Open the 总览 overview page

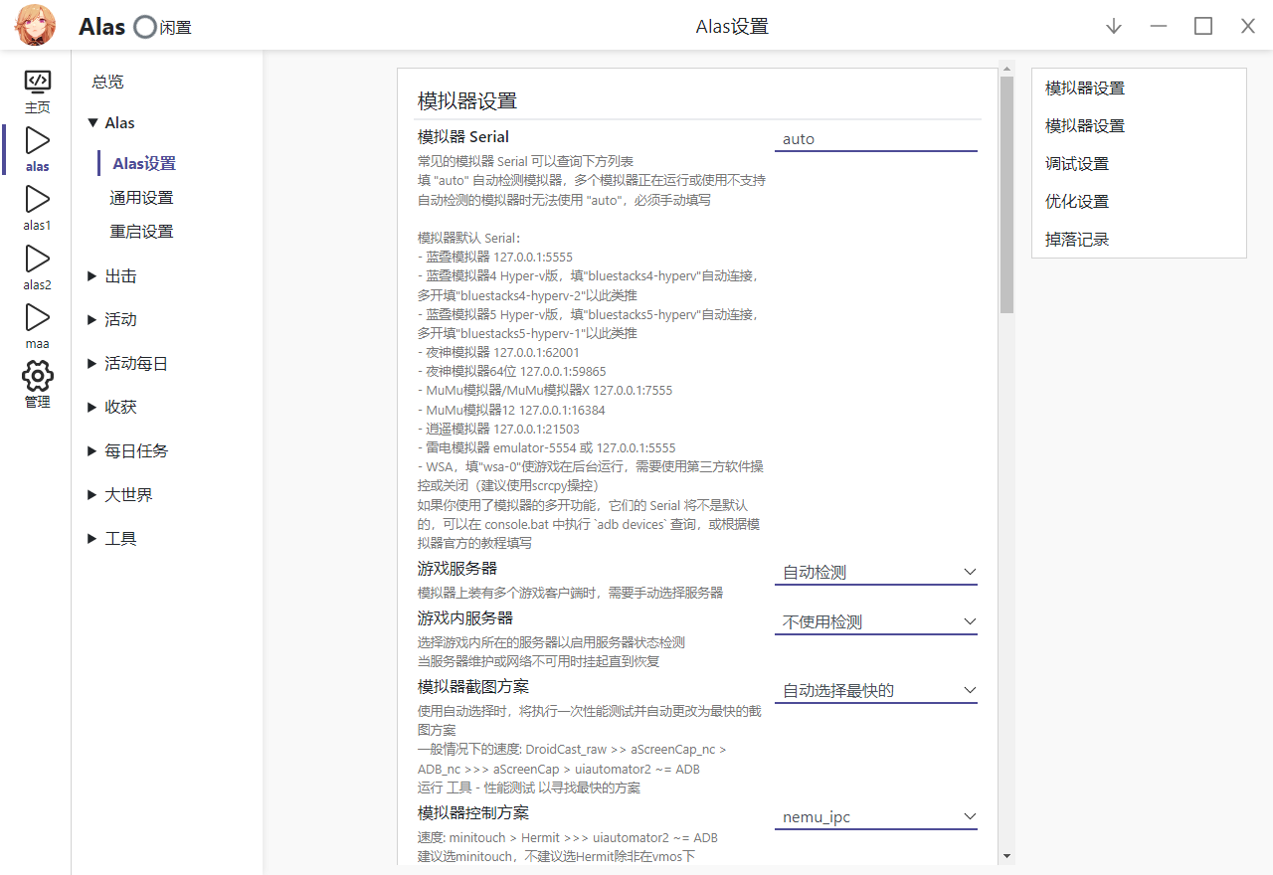click(108, 82)
